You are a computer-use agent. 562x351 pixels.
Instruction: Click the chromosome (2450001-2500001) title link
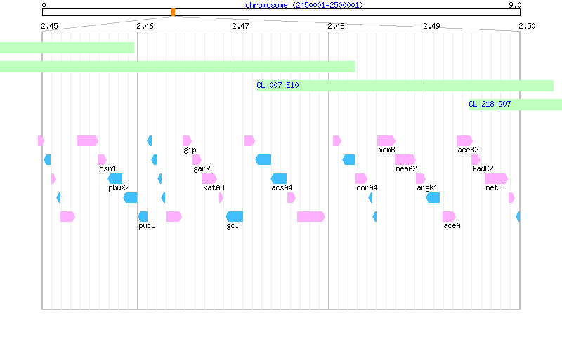[x=304, y=5]
